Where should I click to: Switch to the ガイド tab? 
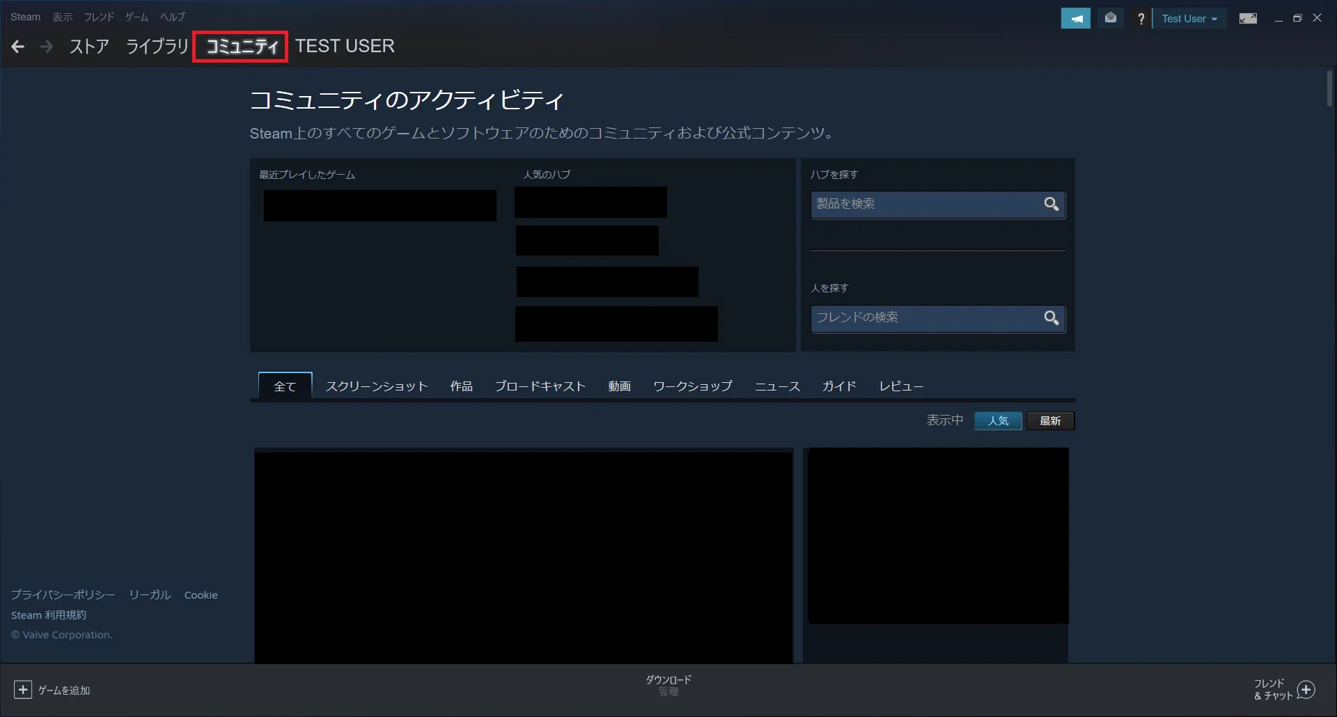[839, 386]
